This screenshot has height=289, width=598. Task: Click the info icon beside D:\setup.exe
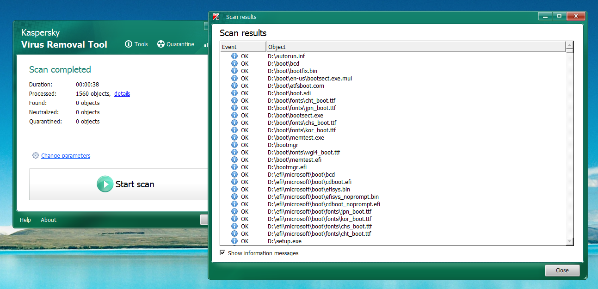[234, 241]
